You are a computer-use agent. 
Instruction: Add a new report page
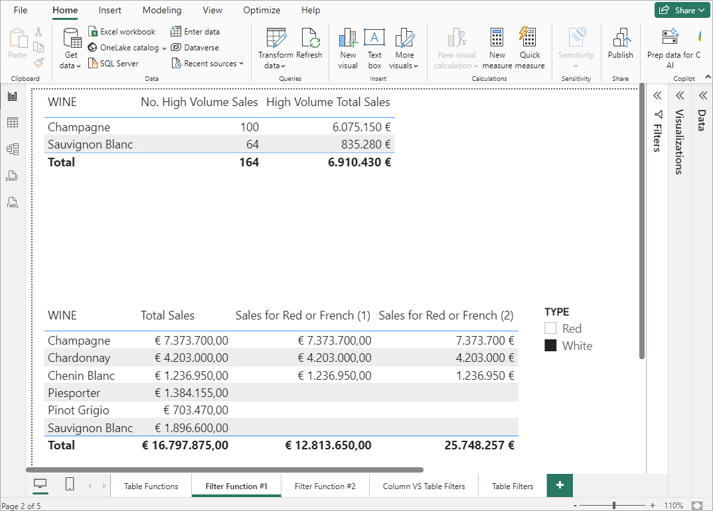click(560, 485)
